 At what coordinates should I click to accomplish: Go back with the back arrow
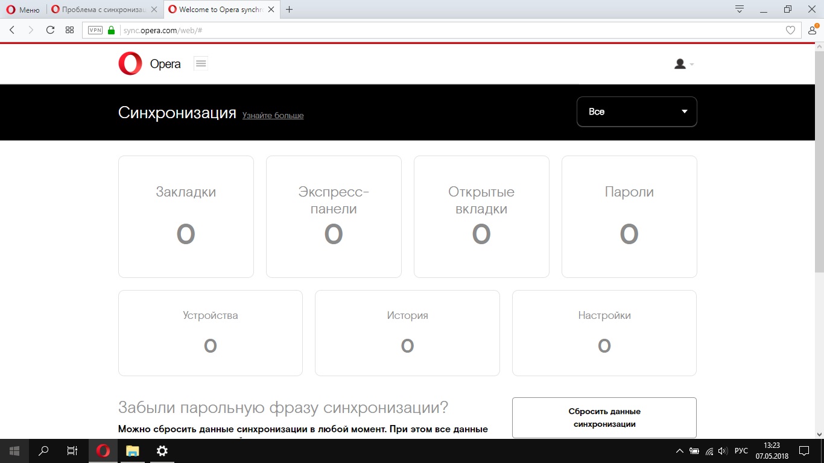point(12,30)
